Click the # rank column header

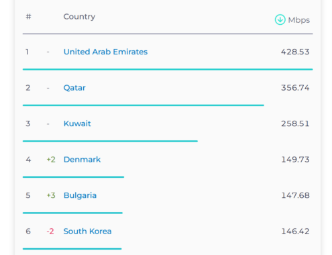coord(28,17)
